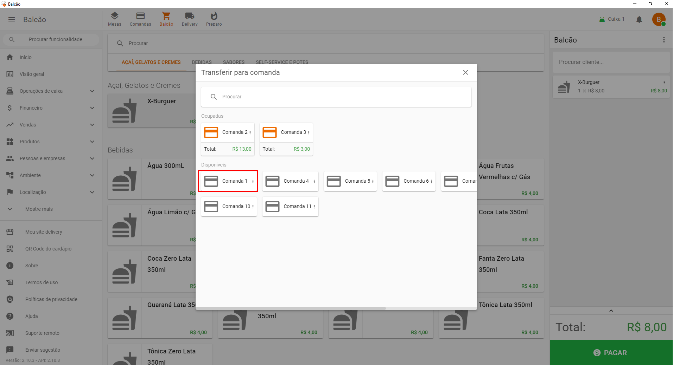Image resolution: width=673 pixels, height=365 pixels.
Task: Choose the available Comanda 1
Action: pyautogui.click(x=228, y=181)
